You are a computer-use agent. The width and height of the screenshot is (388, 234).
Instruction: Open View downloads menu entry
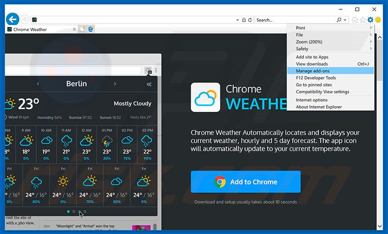click(x=331, y=64)
